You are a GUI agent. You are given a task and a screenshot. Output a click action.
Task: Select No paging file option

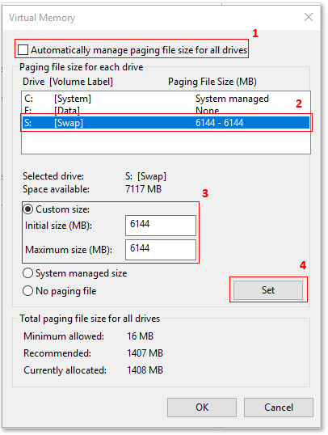27,291
